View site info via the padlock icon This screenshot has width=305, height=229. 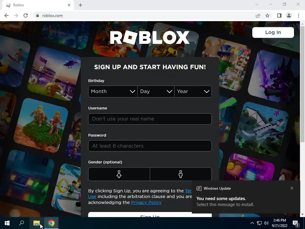(x=38, y=16)
